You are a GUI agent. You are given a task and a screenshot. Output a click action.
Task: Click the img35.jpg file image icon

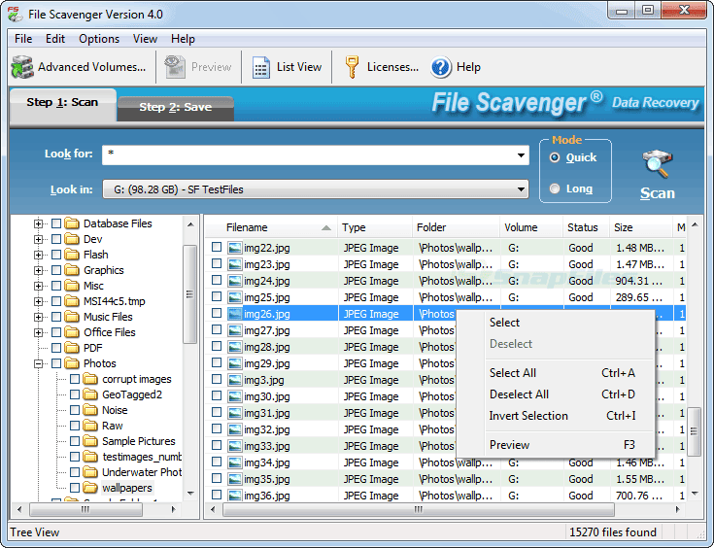point(235,479)
